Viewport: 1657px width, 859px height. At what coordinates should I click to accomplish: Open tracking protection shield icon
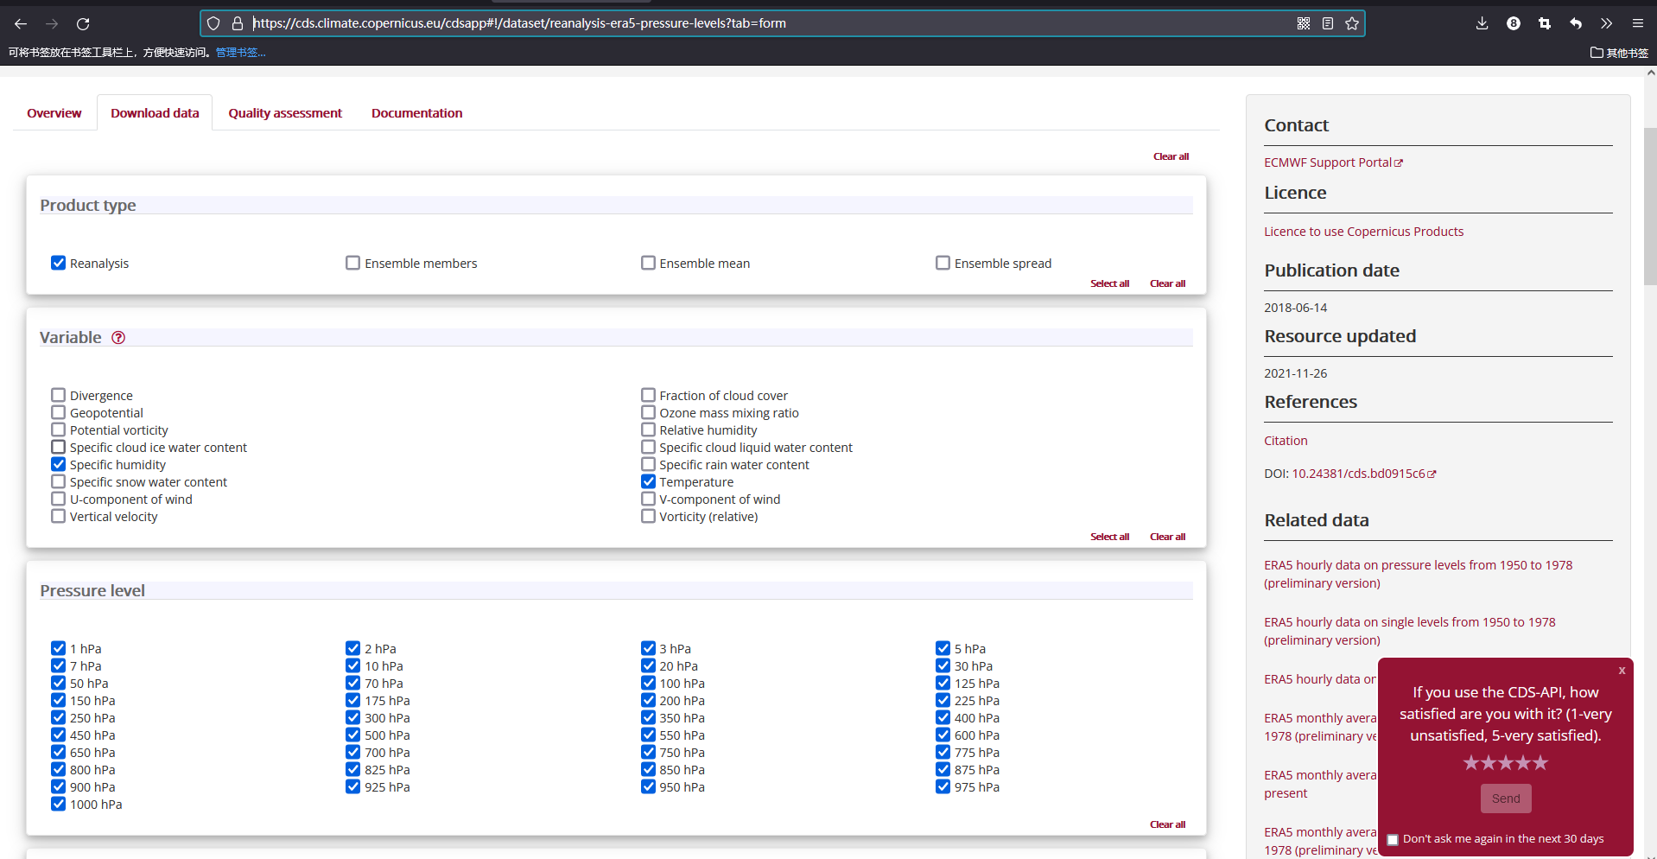213,23
